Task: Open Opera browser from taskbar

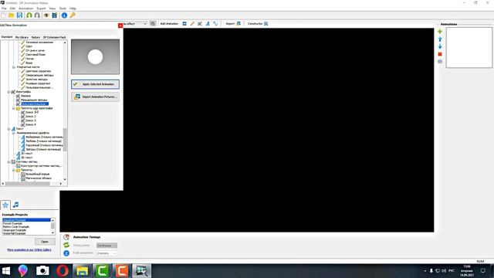Action: 63,271
